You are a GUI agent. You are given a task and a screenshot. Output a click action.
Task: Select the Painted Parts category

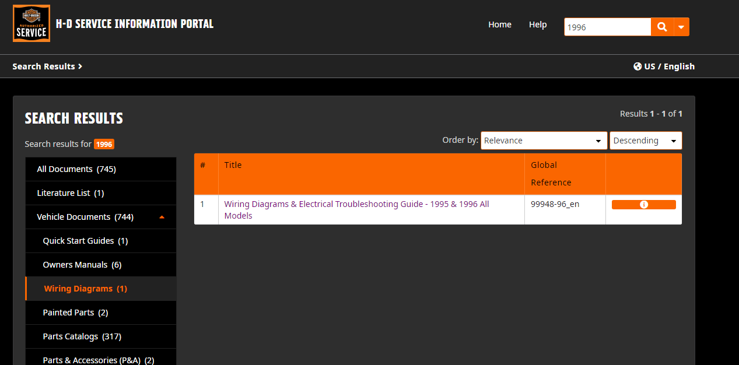coord(75,313)
